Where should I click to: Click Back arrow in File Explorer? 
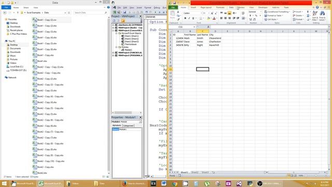tap(5, 12)
